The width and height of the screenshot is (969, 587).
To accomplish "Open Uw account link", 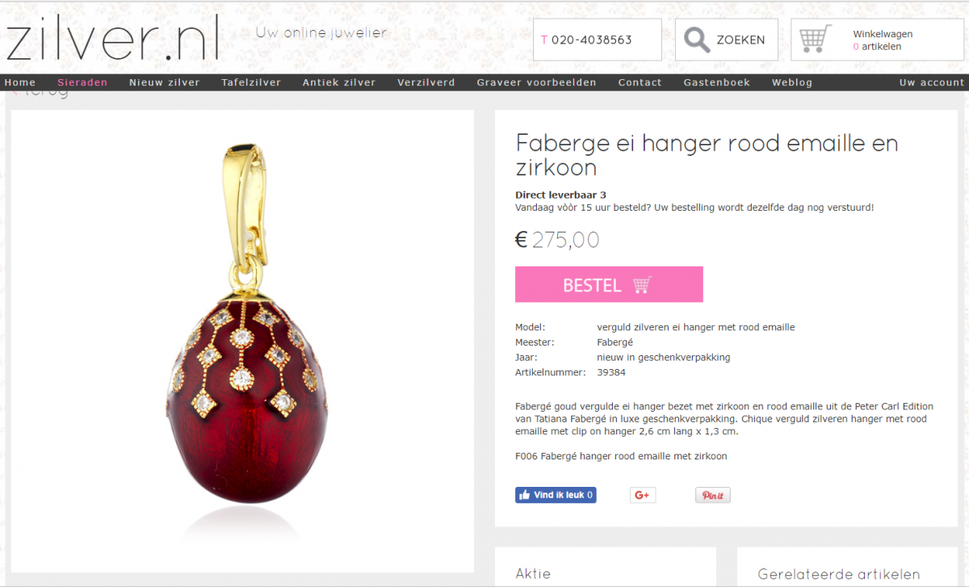I will (932, 82).
